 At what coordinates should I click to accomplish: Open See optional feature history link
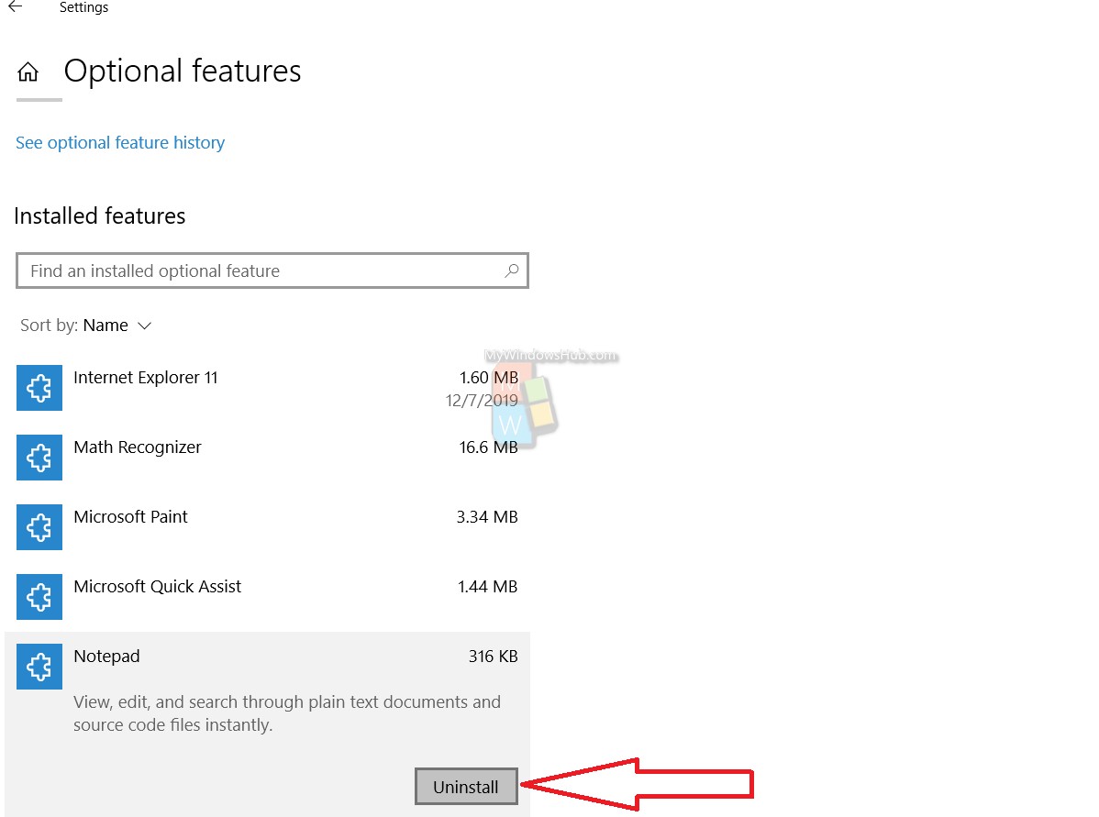pos(120,143)
